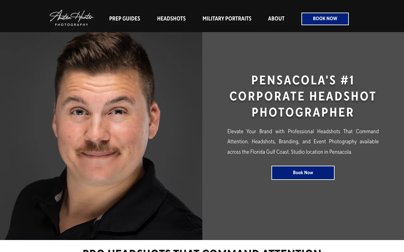Open the Prep Guides menu item
Screen dimensions: 404x252
(x=125, y=19)
